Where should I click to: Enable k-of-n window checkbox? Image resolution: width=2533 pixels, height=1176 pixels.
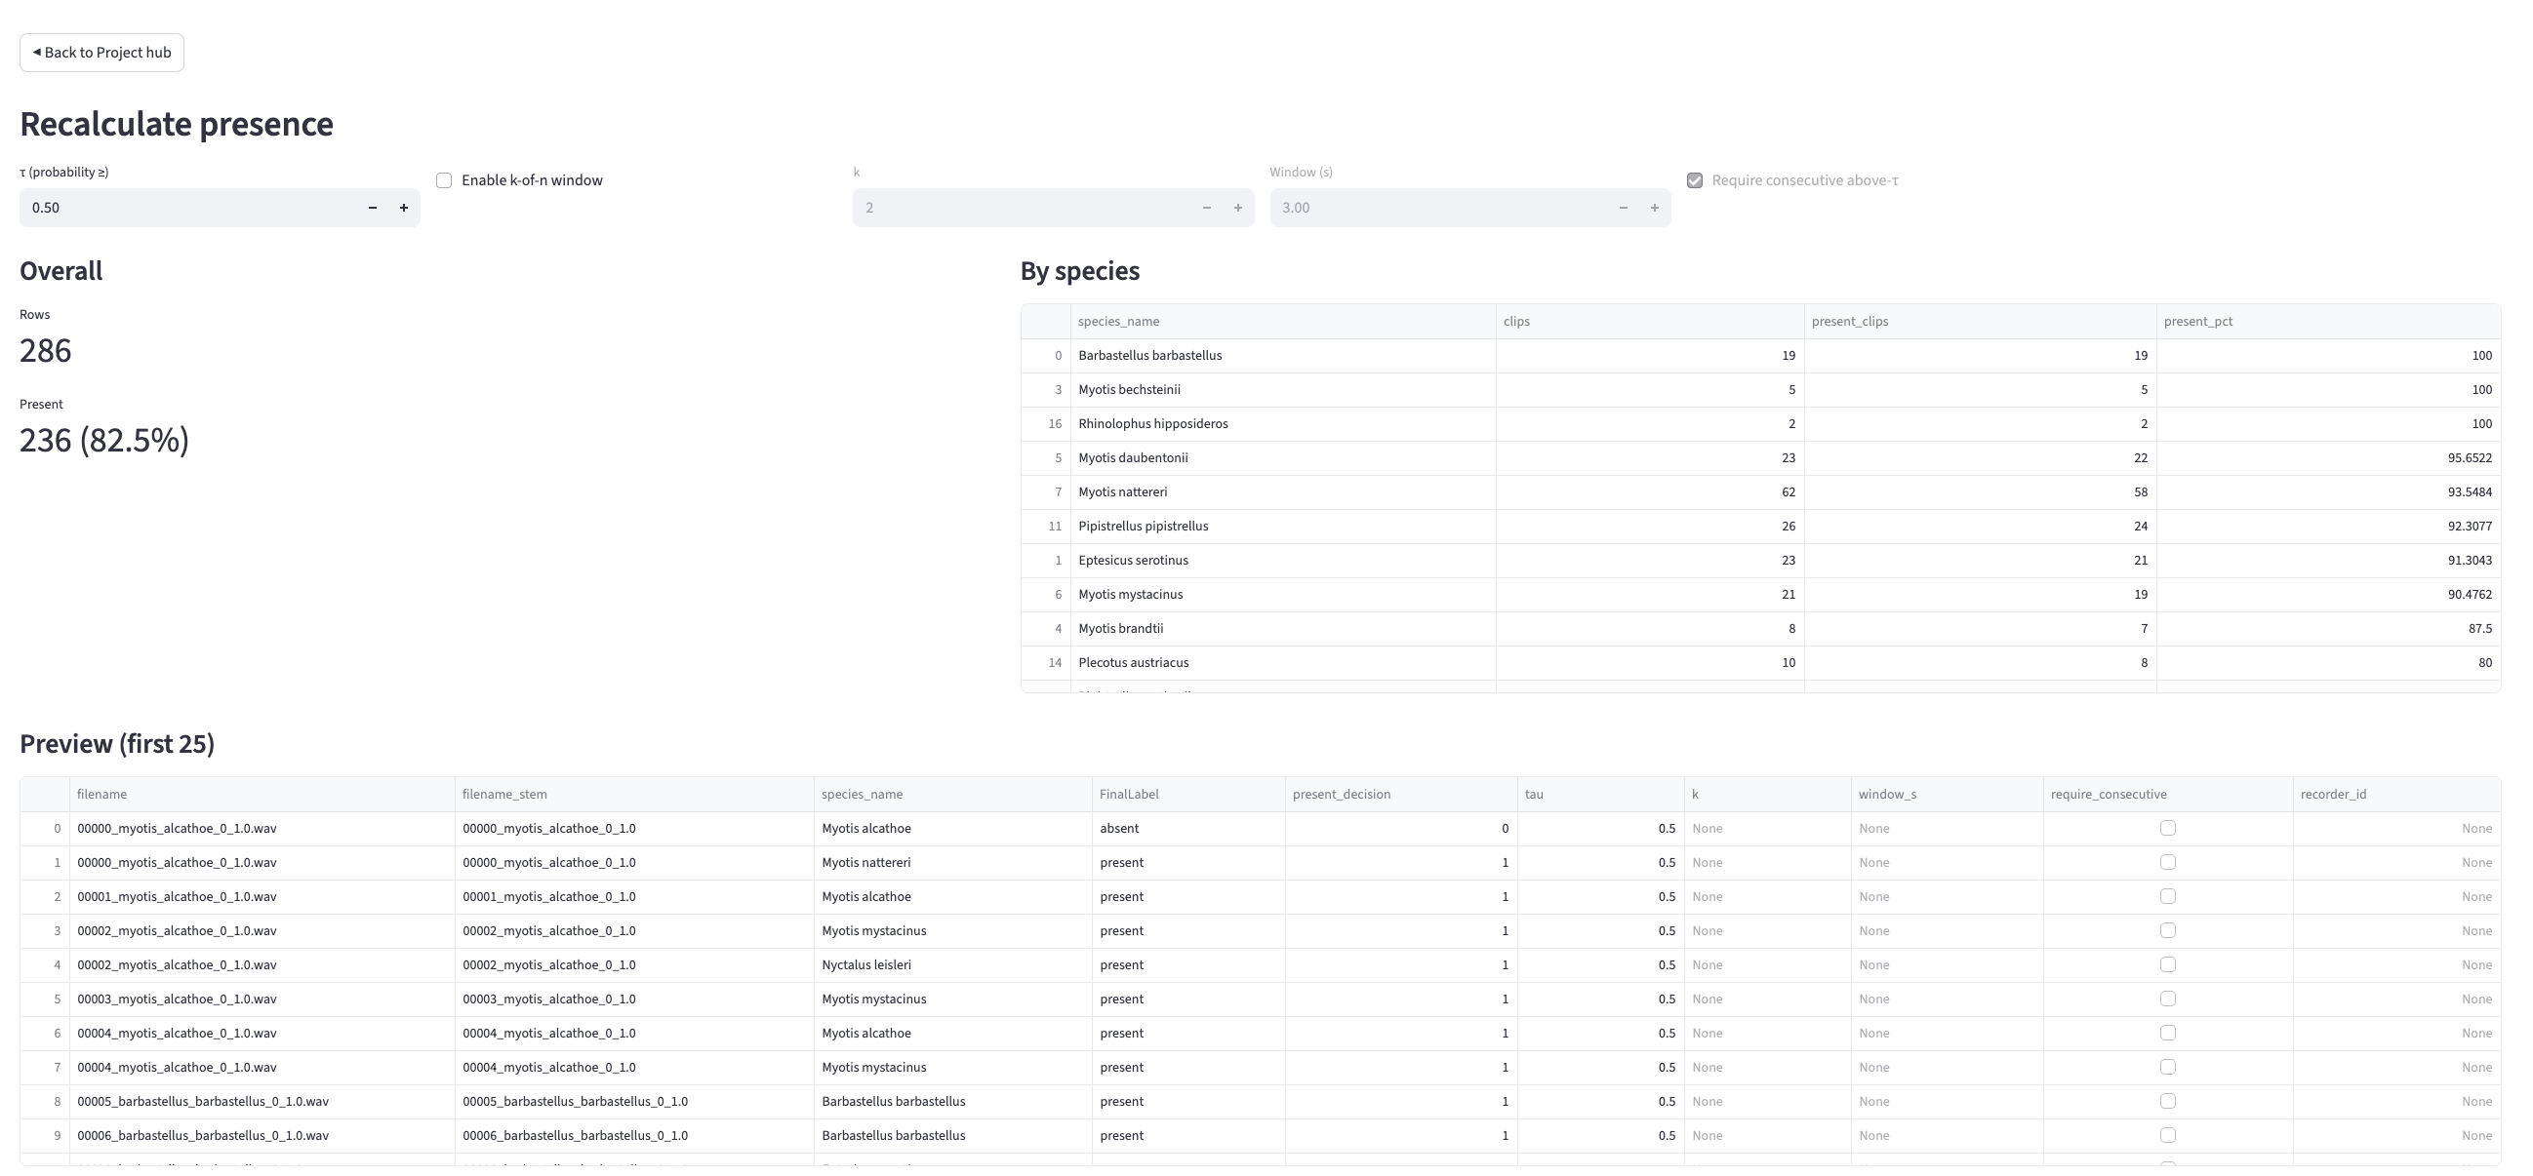click(x=445, y=179)
